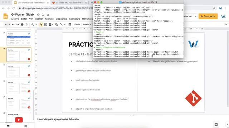Viewport: 229px width, 128px height.
Task: Click the Compartir share button
Action: (208, 16)
